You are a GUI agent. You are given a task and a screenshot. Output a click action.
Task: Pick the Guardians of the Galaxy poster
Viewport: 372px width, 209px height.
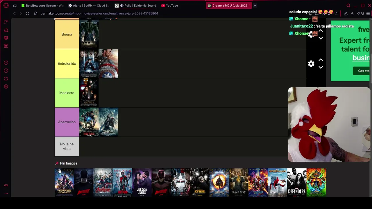[x=64, y=183]
